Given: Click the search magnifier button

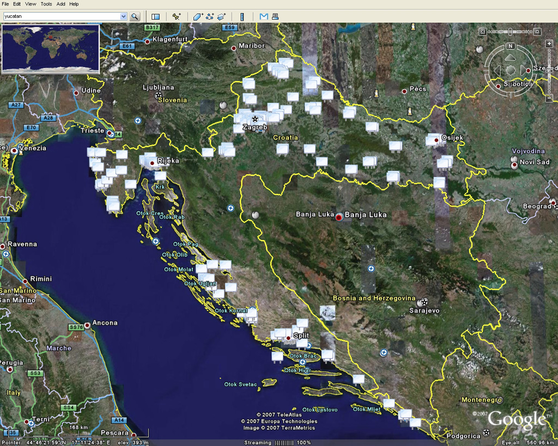Looking at the screenshot, I should [x=135, y=16].
